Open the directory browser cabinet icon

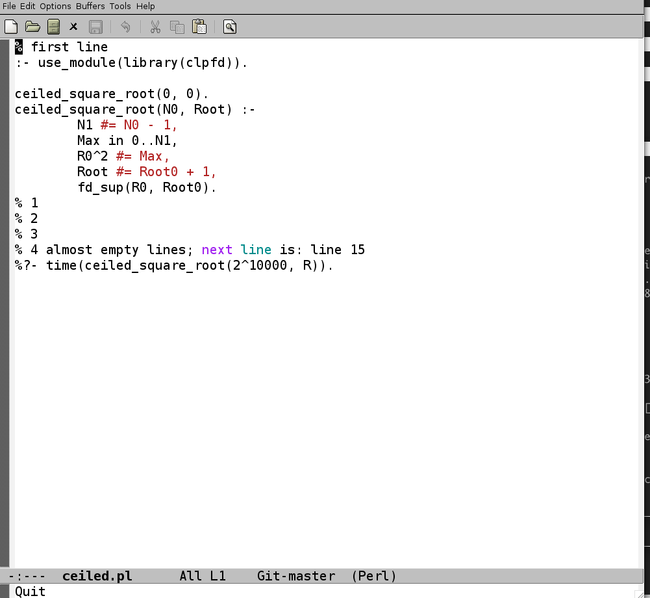pos(53,27)
